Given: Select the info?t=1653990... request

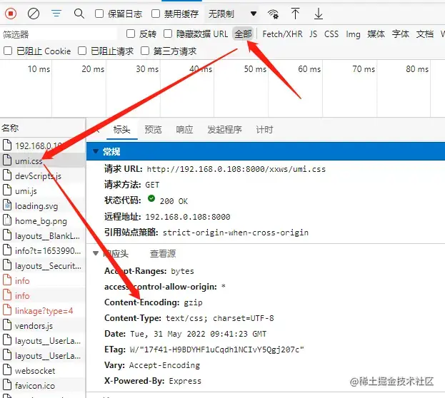Looking at the screenshot, I should point(43,251).
